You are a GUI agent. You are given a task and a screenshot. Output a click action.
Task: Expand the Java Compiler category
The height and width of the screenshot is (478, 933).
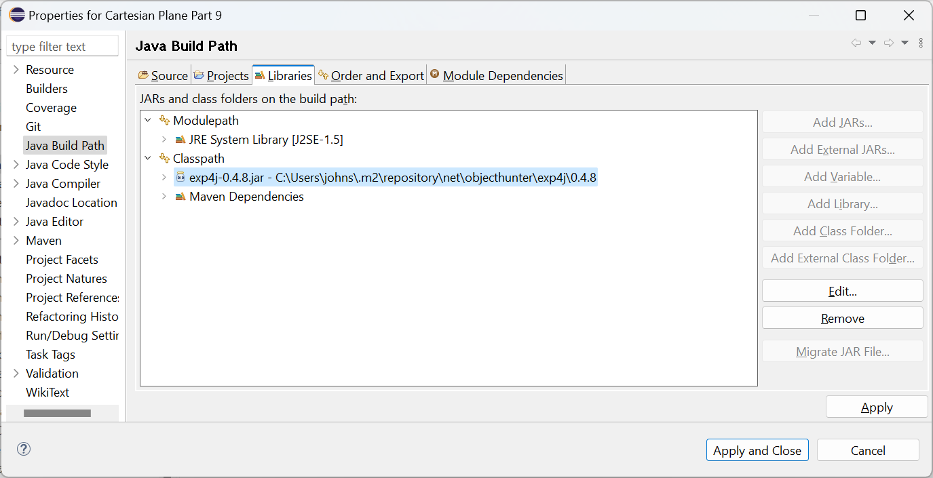pos(16,184)
